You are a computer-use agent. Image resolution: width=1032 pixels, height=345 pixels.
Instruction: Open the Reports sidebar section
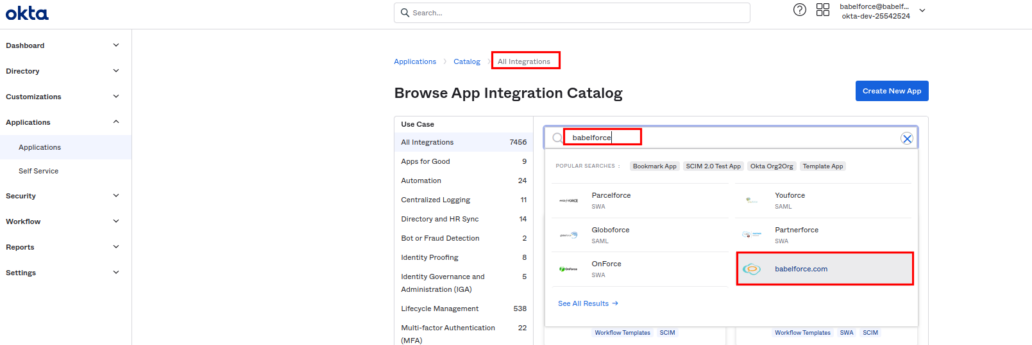[x=65, y=247]
